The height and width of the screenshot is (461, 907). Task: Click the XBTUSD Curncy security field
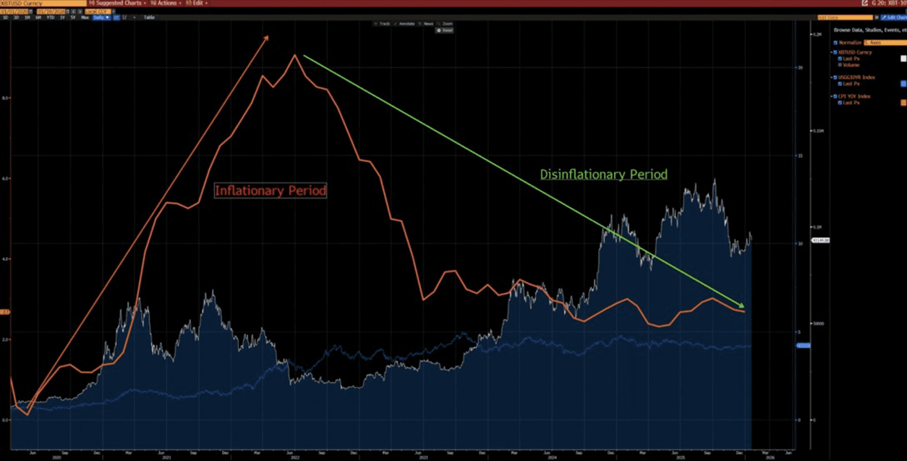coord(43,3)
